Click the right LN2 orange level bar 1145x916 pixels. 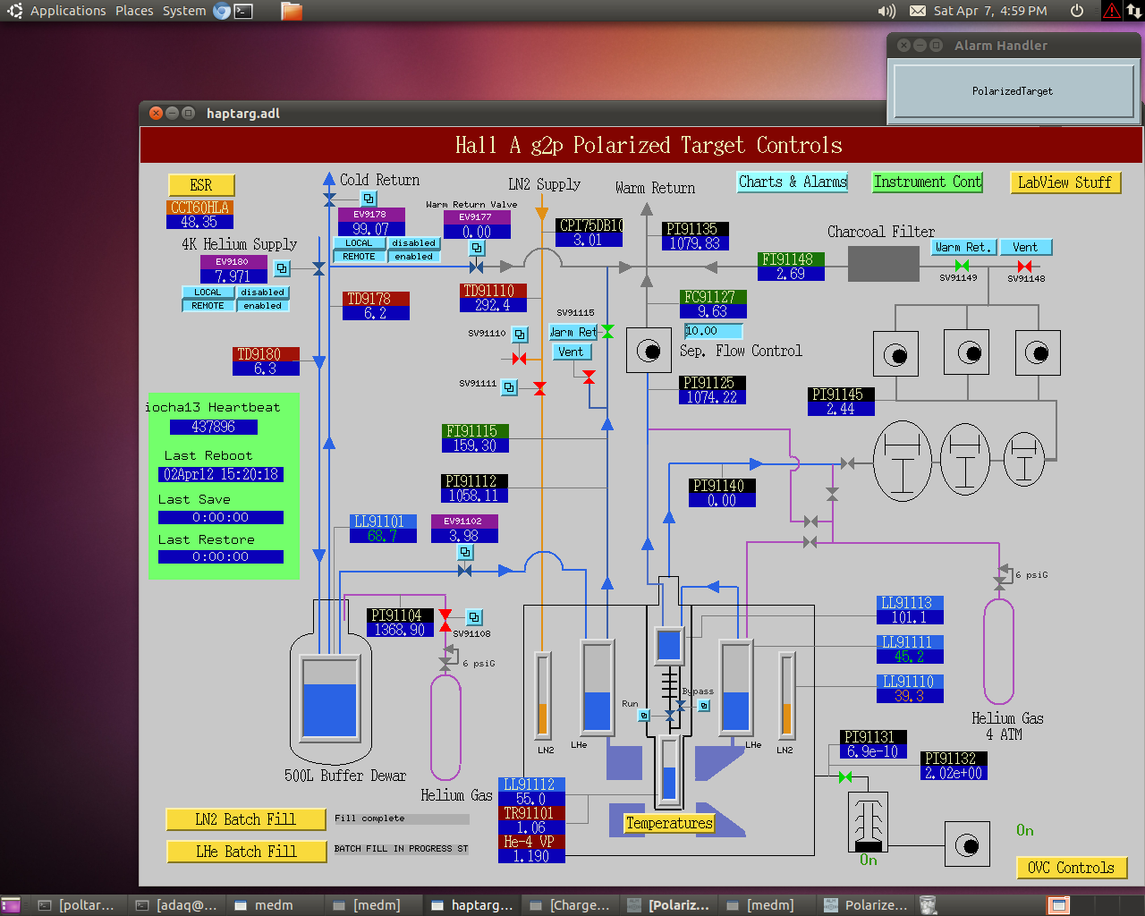tap(787, 696)
